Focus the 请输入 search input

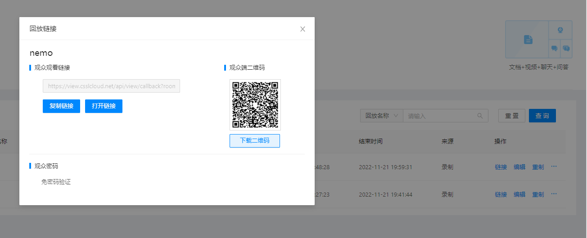click(x=441, y=116)
